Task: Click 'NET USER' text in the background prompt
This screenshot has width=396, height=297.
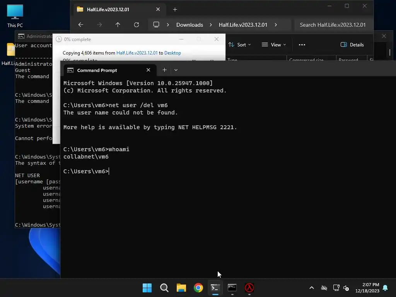Action: [27, 175]
